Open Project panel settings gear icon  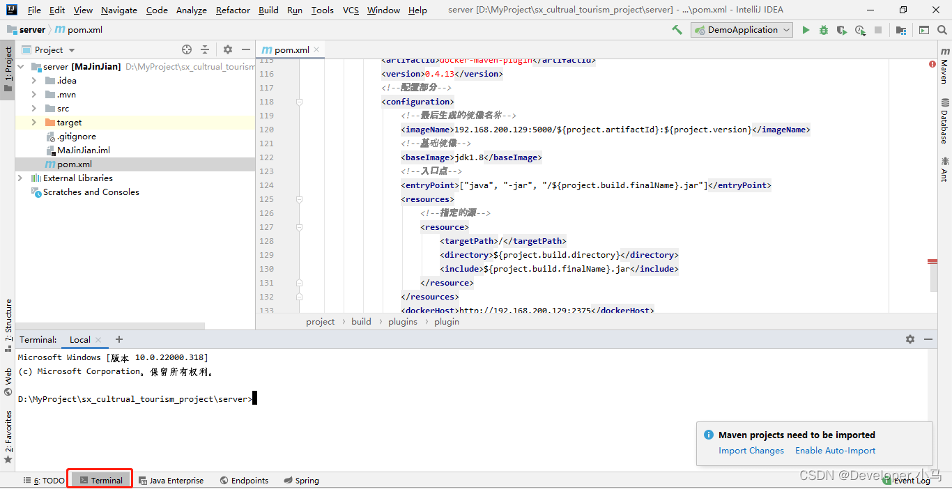[227, 49]
